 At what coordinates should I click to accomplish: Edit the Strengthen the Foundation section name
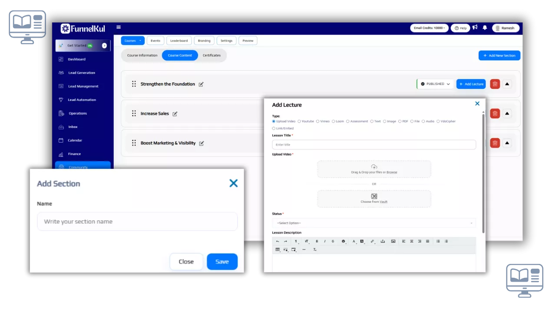tap(201, 84)
